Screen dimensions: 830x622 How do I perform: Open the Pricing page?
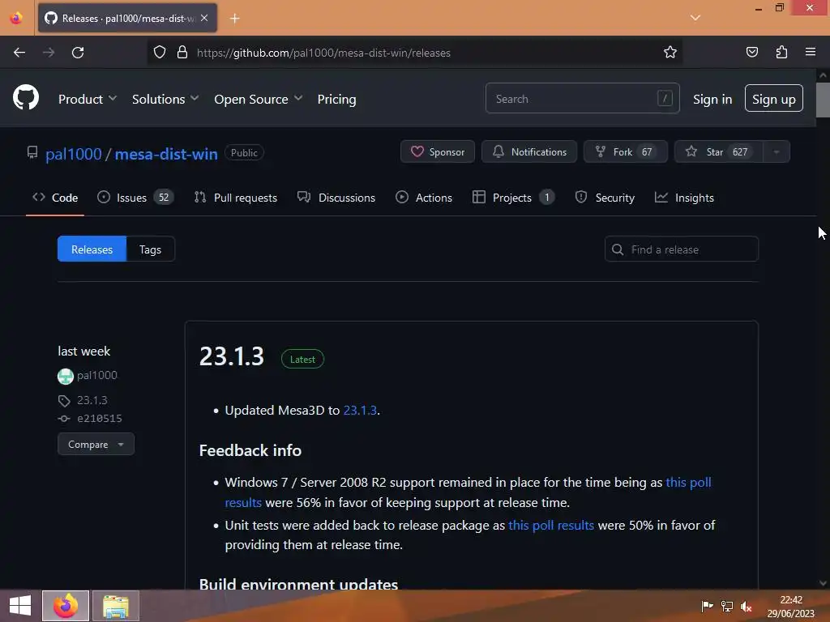tap(336, 99)
